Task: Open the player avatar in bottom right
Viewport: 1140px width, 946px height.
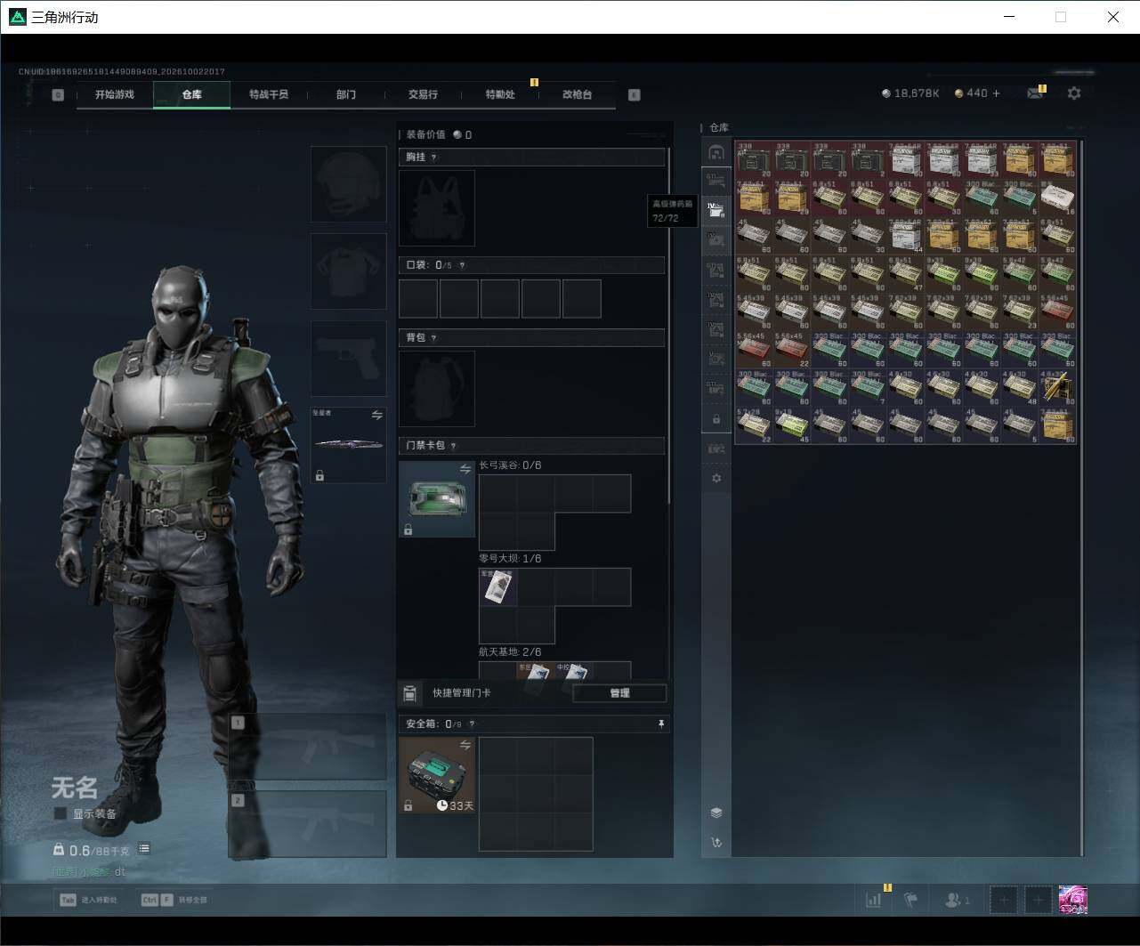Action: point(1072,900)
